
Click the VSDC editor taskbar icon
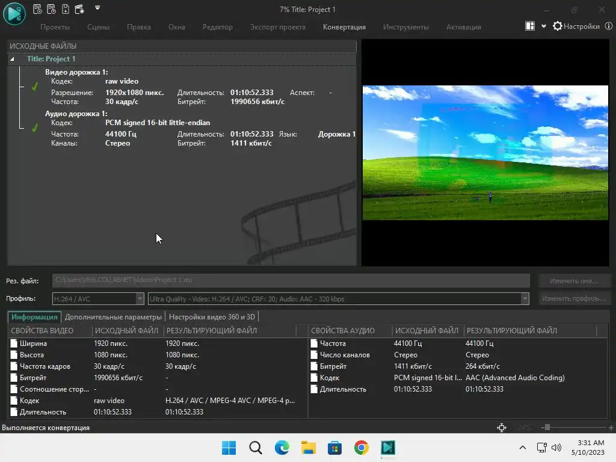pos(388,448)
